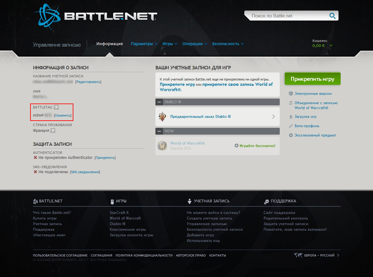Click the Загрузка игр download icon
The width and height of the screenshot is (373, 277).
point(291,117)
